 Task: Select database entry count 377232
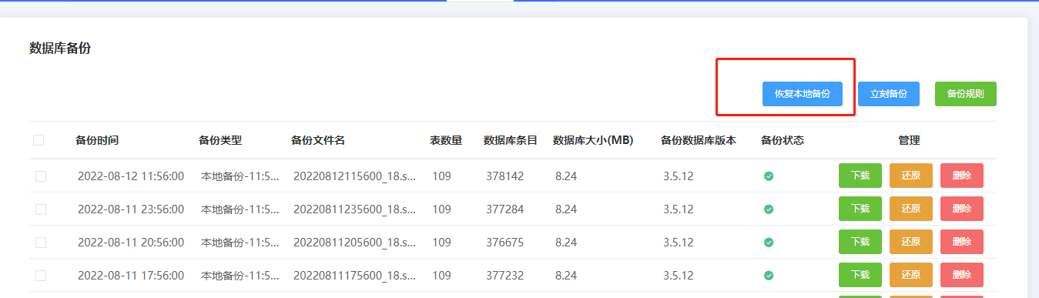pos(504,276)
